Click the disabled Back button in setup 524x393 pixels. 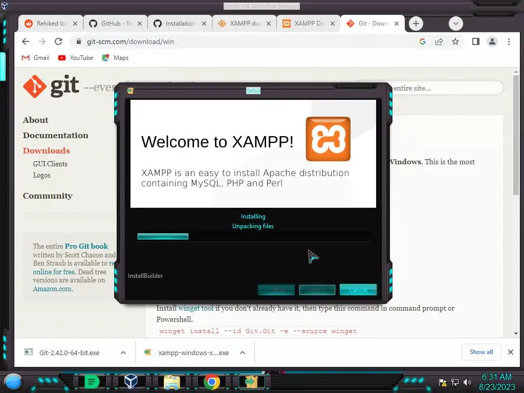276,290
